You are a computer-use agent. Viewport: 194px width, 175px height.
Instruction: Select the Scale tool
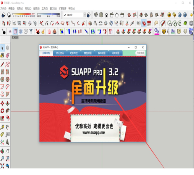(2, 118)
